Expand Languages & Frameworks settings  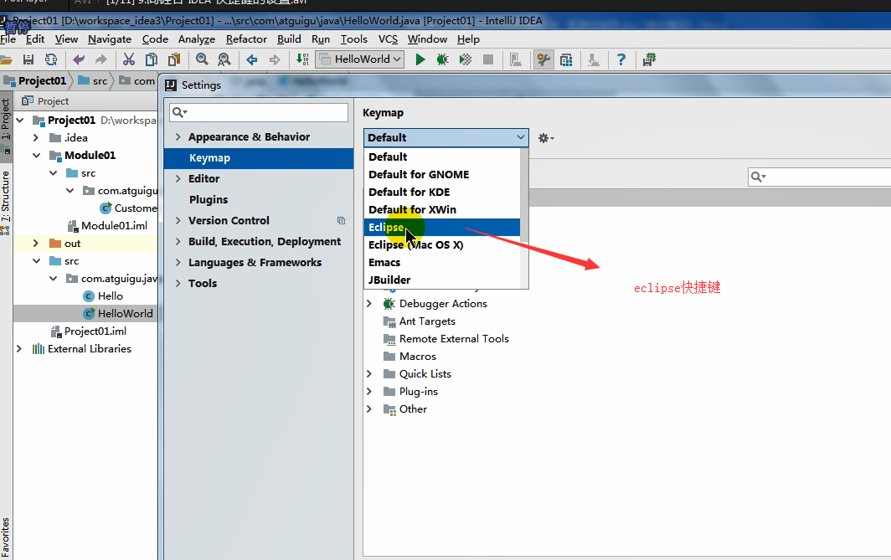click(178, 262)
